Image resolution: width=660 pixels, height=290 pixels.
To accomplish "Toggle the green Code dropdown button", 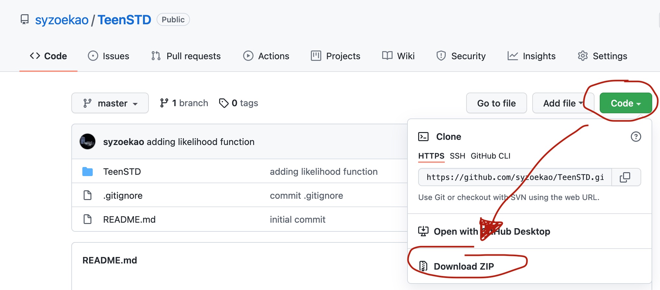I will tap(626, 103).
